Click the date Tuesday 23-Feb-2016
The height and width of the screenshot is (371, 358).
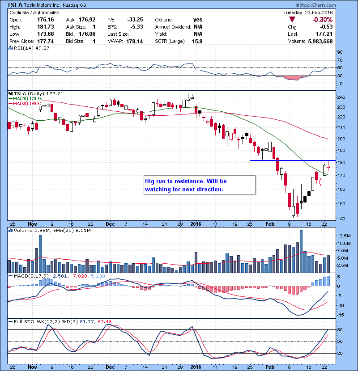(308, 13)
